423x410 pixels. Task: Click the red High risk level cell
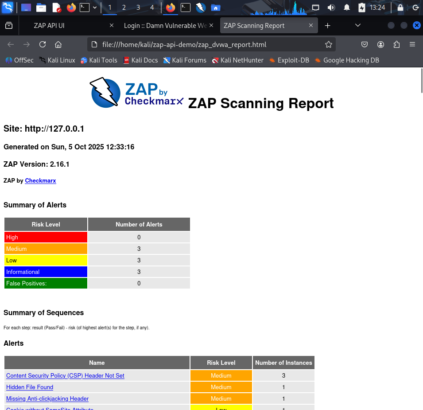point(46,237)
